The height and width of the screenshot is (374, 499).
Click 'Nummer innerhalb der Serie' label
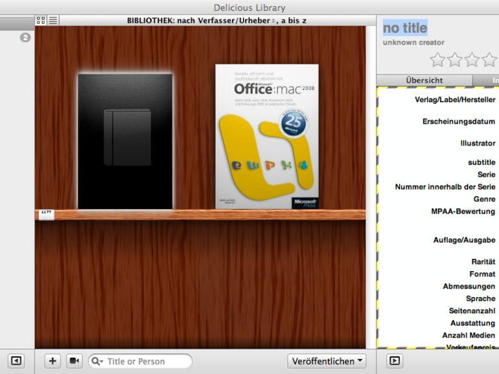[445, 187]
